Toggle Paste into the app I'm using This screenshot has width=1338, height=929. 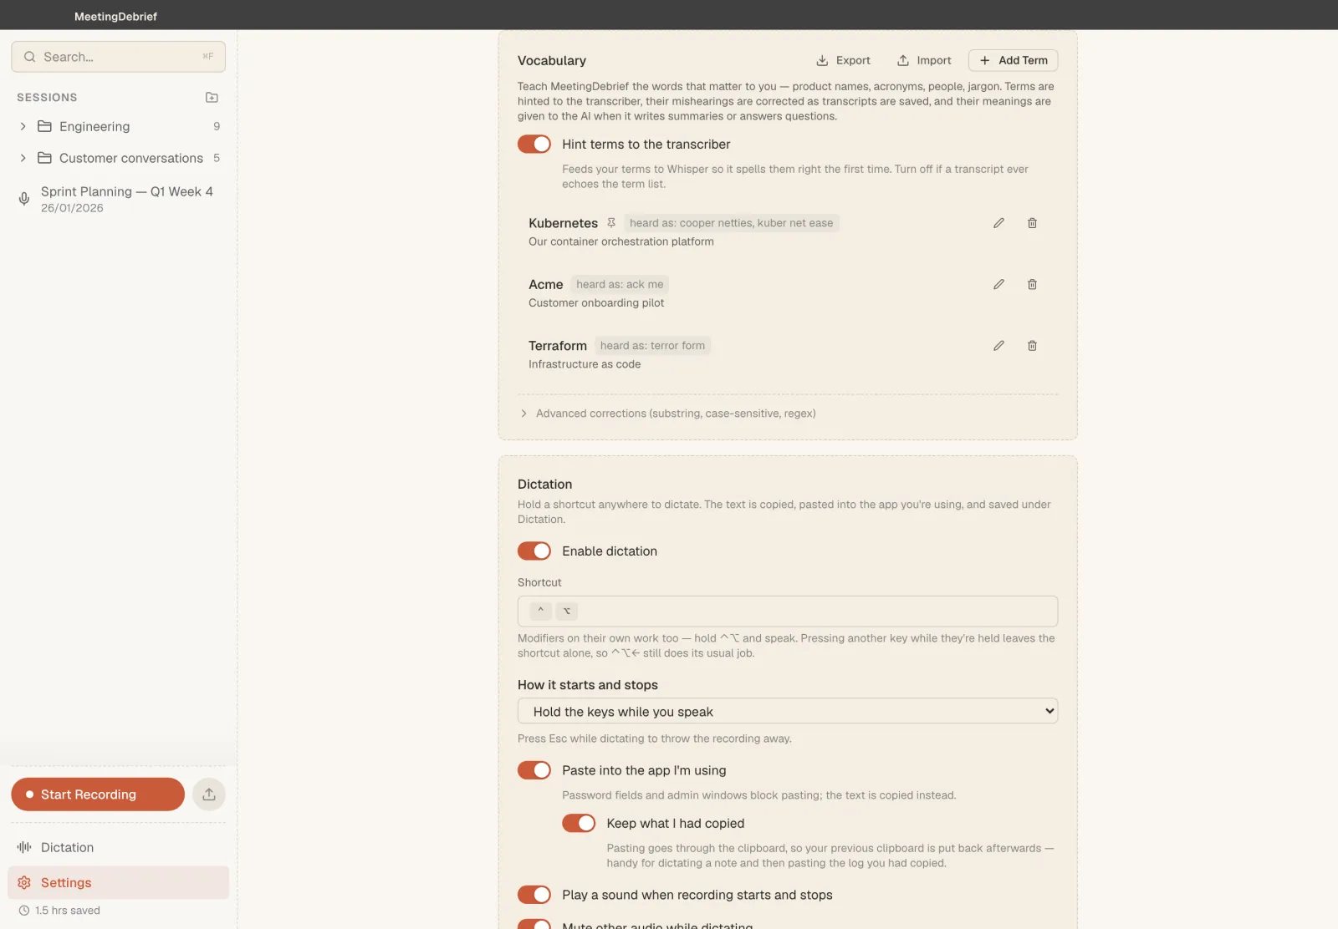[x=534, y=770]
